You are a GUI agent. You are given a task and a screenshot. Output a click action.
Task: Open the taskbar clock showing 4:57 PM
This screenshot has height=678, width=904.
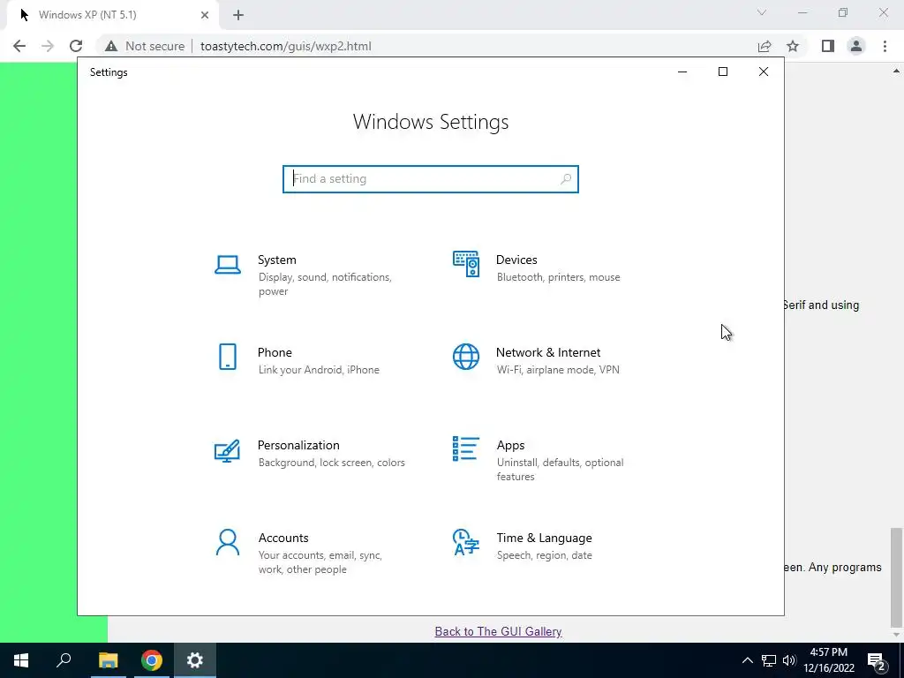(x=829, y=660)
